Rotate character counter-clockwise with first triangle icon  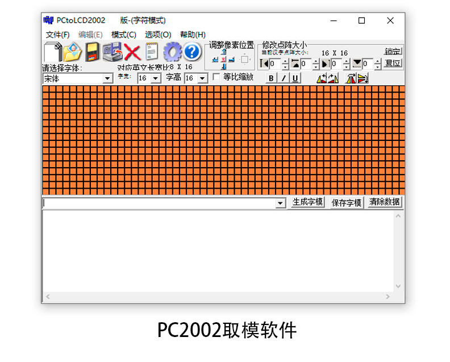(x=322, y=78)
